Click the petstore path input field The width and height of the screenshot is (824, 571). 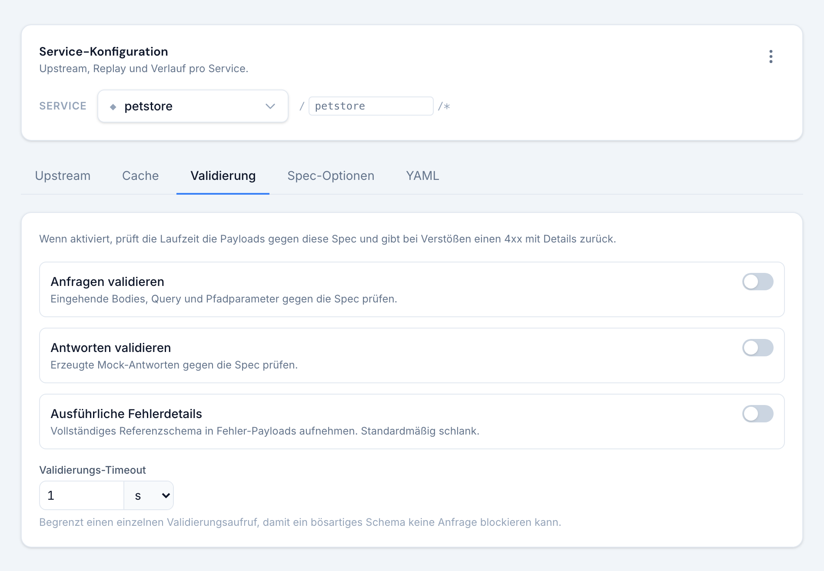[371, 106]
